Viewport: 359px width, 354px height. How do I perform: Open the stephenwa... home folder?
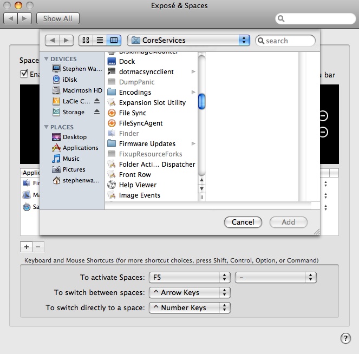point(76,180)
